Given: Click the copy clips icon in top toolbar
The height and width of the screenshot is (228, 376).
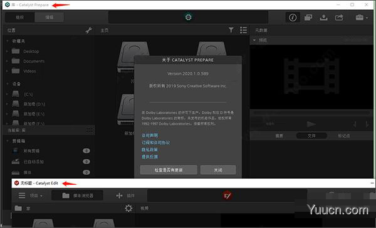Looking at the screenshot, I should (x=308, y=17).
